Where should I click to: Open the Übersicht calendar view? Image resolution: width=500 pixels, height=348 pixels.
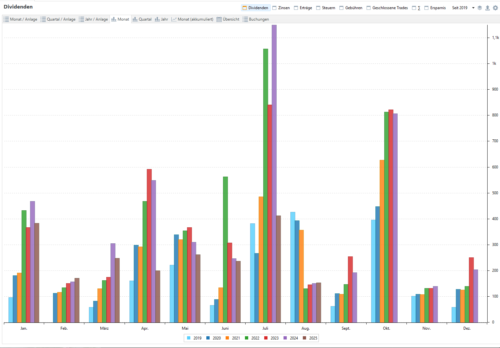click(228, 19)
